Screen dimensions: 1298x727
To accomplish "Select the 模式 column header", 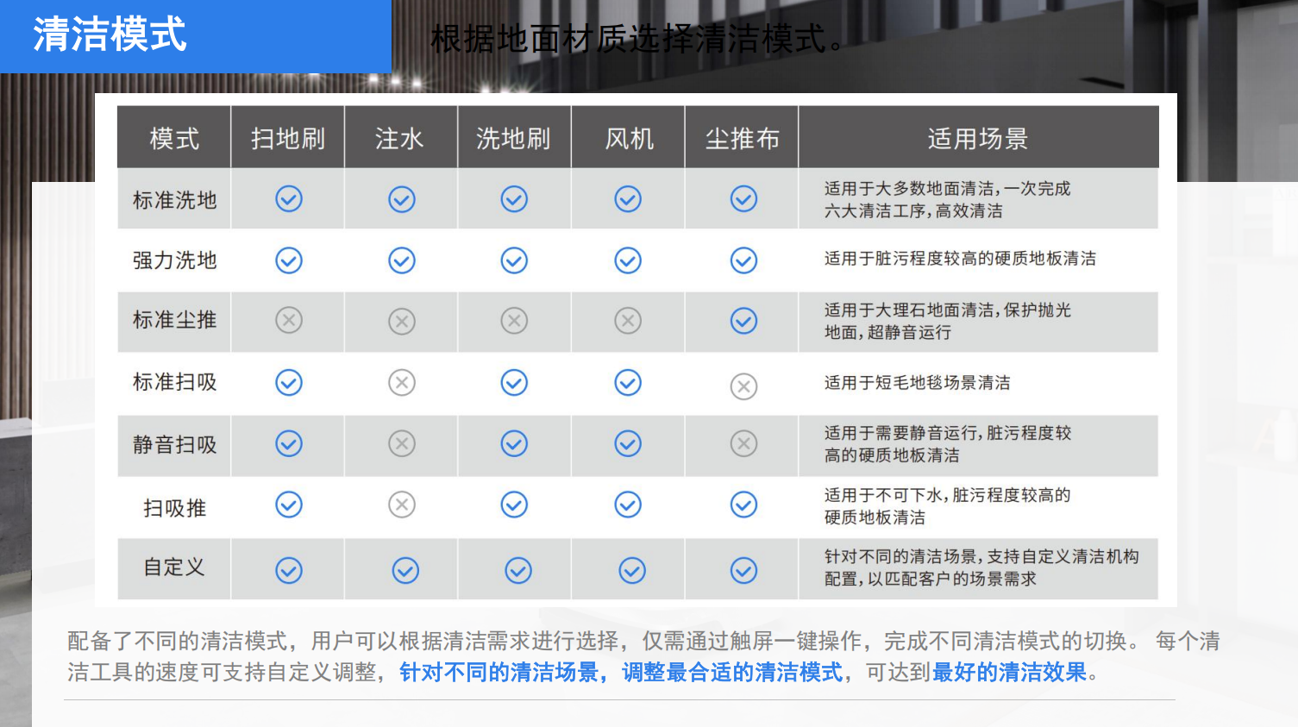I will pos(173,136).
